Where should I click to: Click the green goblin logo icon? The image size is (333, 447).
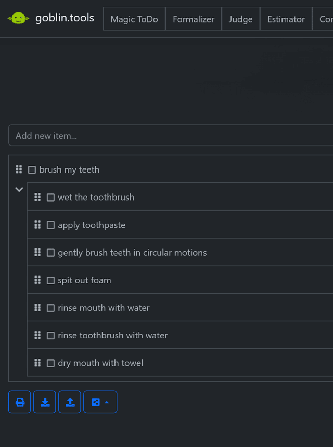tap(18, 19)
